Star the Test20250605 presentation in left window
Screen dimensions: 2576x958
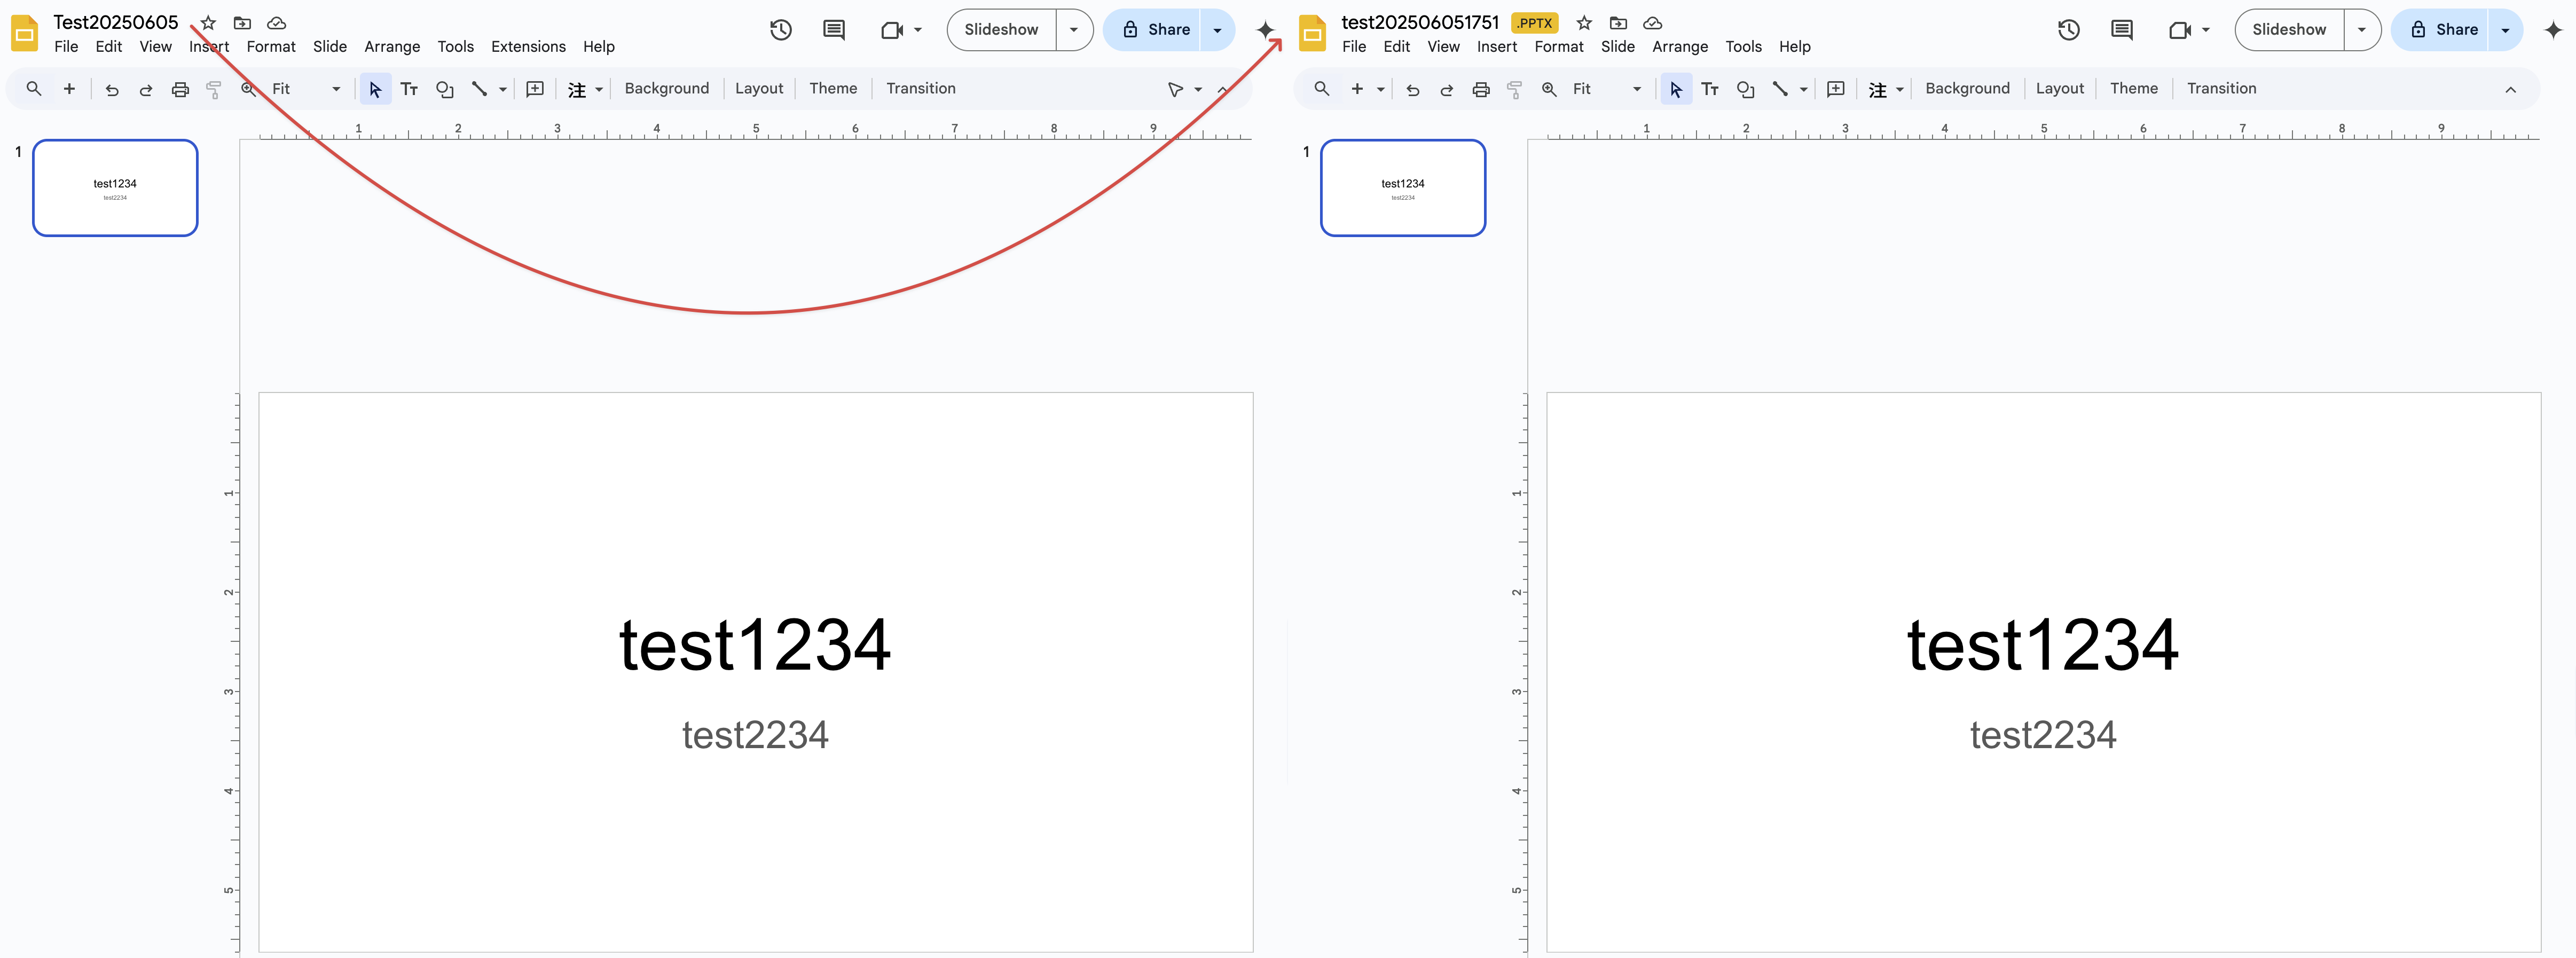(x=208, y=22)
